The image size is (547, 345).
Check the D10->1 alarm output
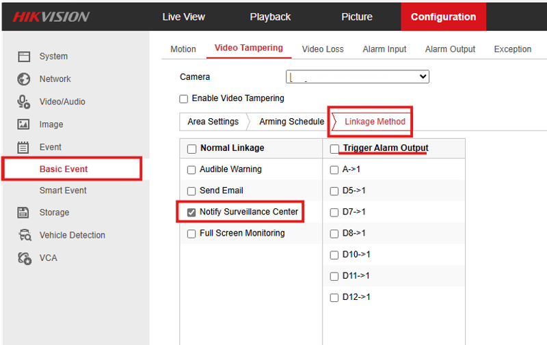click(334, 255)
